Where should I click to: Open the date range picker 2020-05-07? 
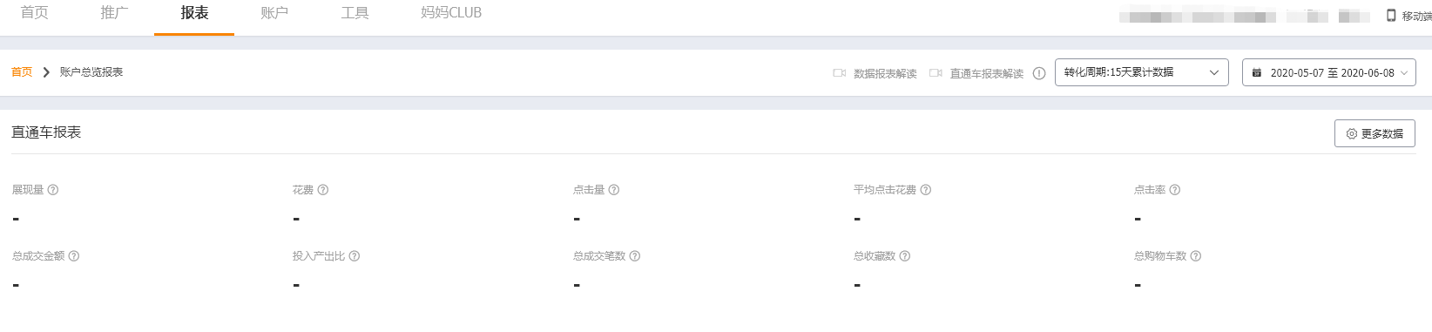click(1329, 72)
